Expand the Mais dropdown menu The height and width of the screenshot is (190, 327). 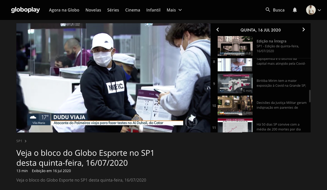[174, 10]
